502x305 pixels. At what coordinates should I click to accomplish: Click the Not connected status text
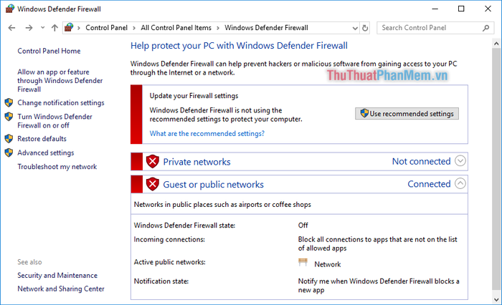(x=422, y=162)
